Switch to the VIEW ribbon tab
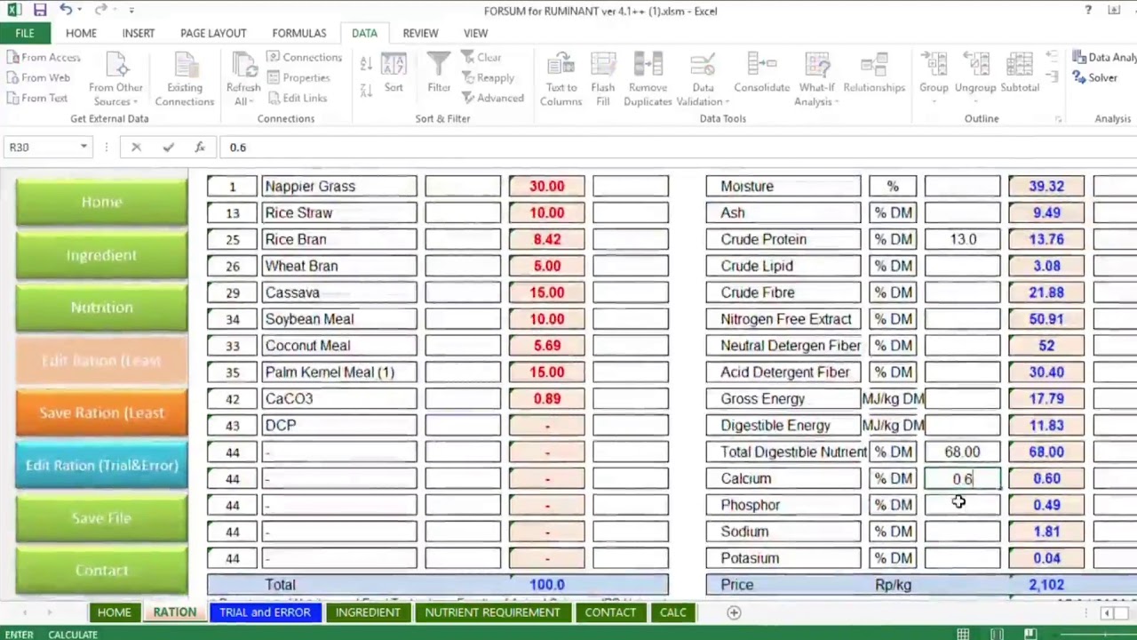The image size is (1137, 640). point(475,33)
